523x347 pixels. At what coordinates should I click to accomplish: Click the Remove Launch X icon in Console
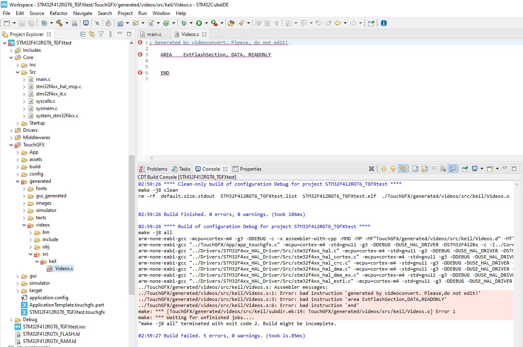371,169
